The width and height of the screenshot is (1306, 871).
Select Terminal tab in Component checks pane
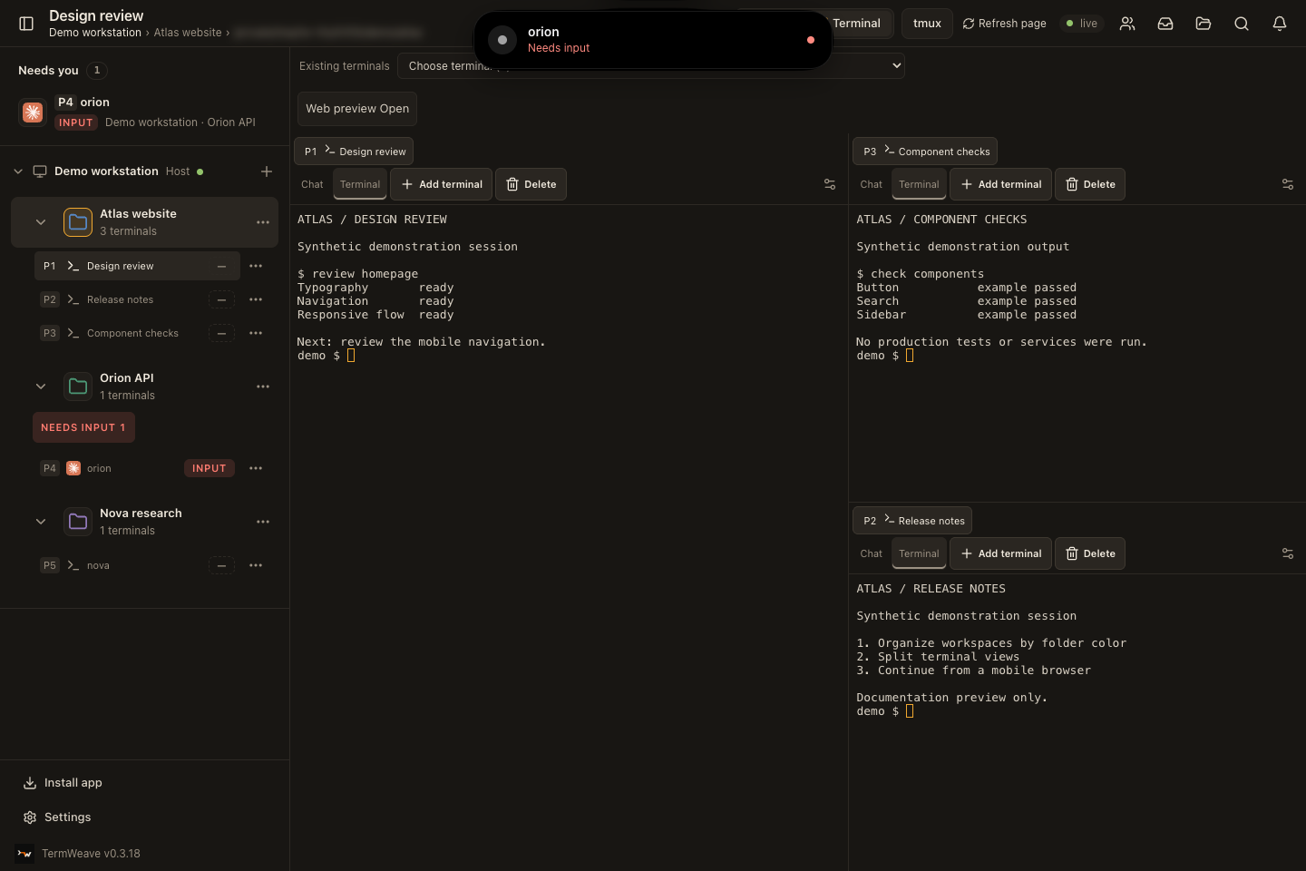point(919,184)
